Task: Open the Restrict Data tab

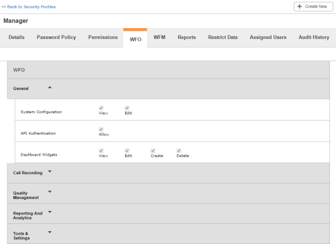Action: click(x=222, y=38)
